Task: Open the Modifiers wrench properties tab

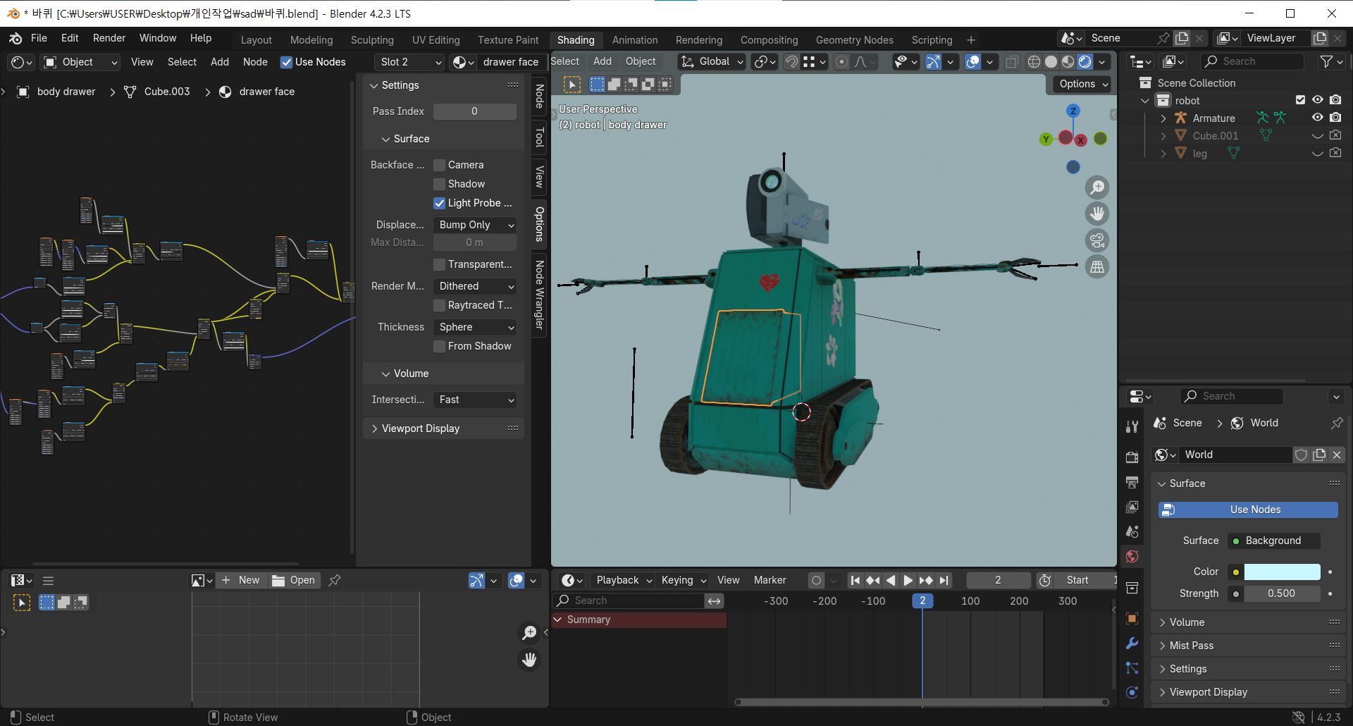Action: click(1132, 644)
